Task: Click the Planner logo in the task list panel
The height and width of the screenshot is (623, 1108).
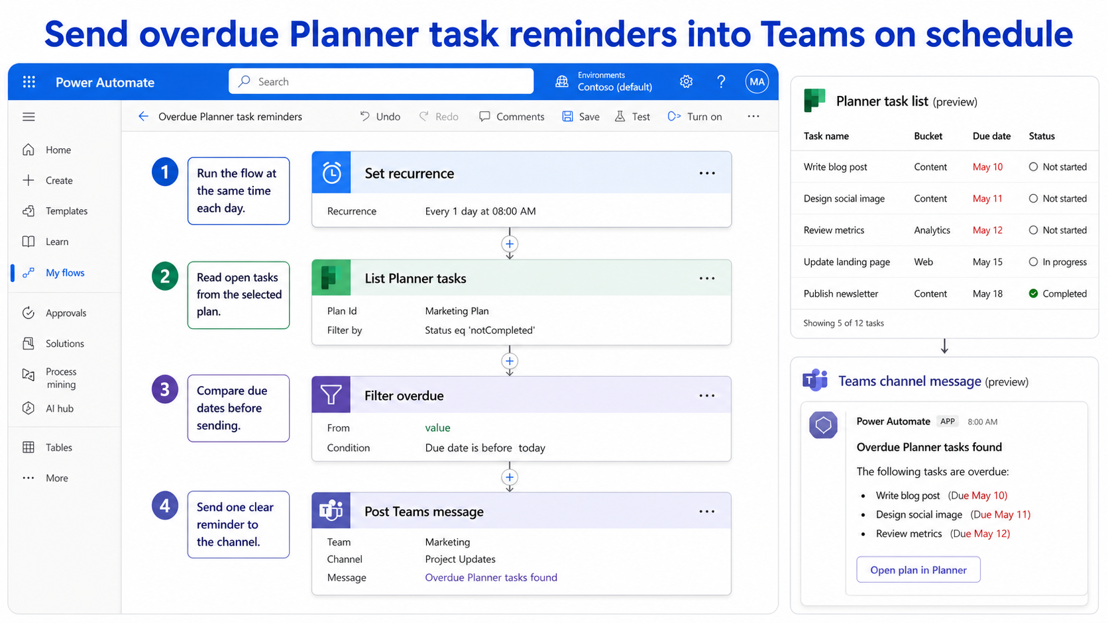Action: tap(814, 101)
